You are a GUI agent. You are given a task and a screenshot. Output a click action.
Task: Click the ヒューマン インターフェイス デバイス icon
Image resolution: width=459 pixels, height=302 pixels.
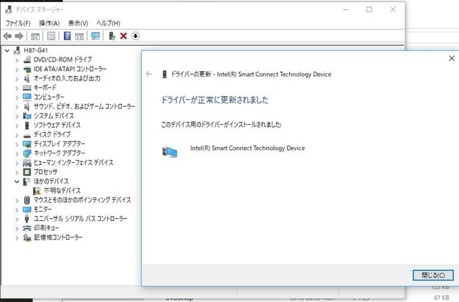(27, 163)
